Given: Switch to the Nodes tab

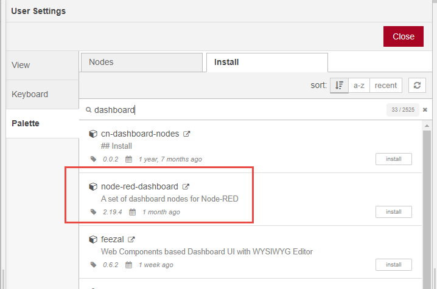Looking at the screenshot, I should click(142, 63).
